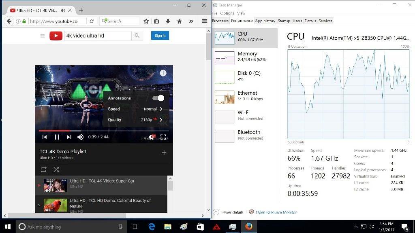Skip to next video in player
The image size is (415, 233).
coord(69,137)
